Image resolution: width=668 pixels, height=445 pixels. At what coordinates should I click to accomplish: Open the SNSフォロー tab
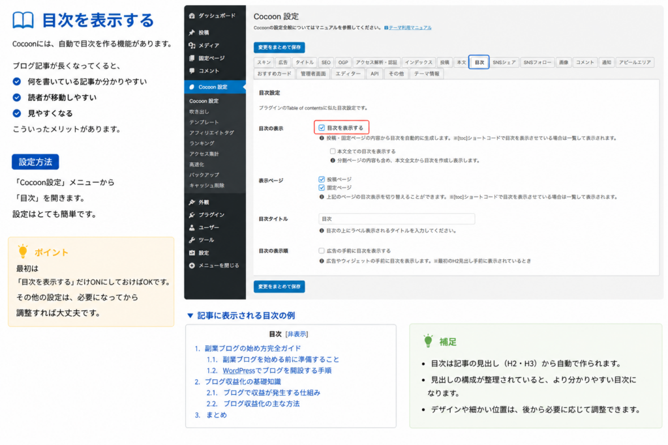point(537,62)
